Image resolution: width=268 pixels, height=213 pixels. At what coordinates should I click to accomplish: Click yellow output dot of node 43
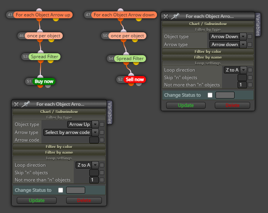pyautogui.click(x=56, y=19)
